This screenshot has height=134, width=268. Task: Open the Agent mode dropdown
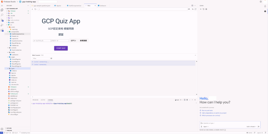(206, 126)
